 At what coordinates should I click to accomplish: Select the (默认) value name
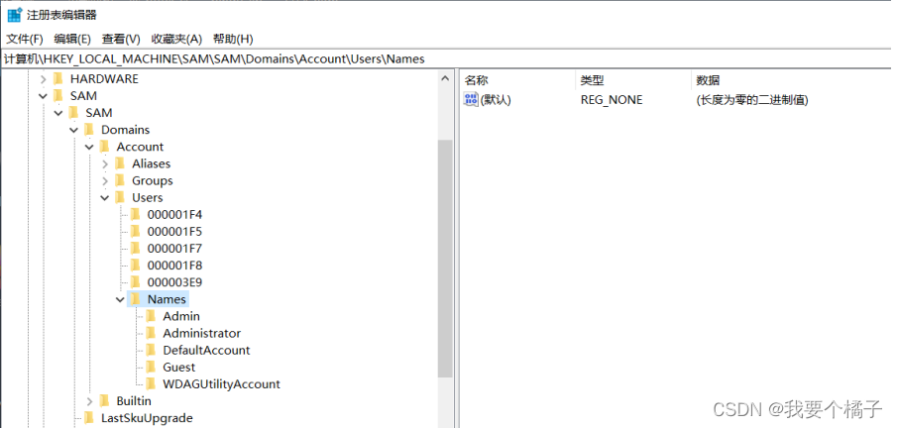coord(496,100)
